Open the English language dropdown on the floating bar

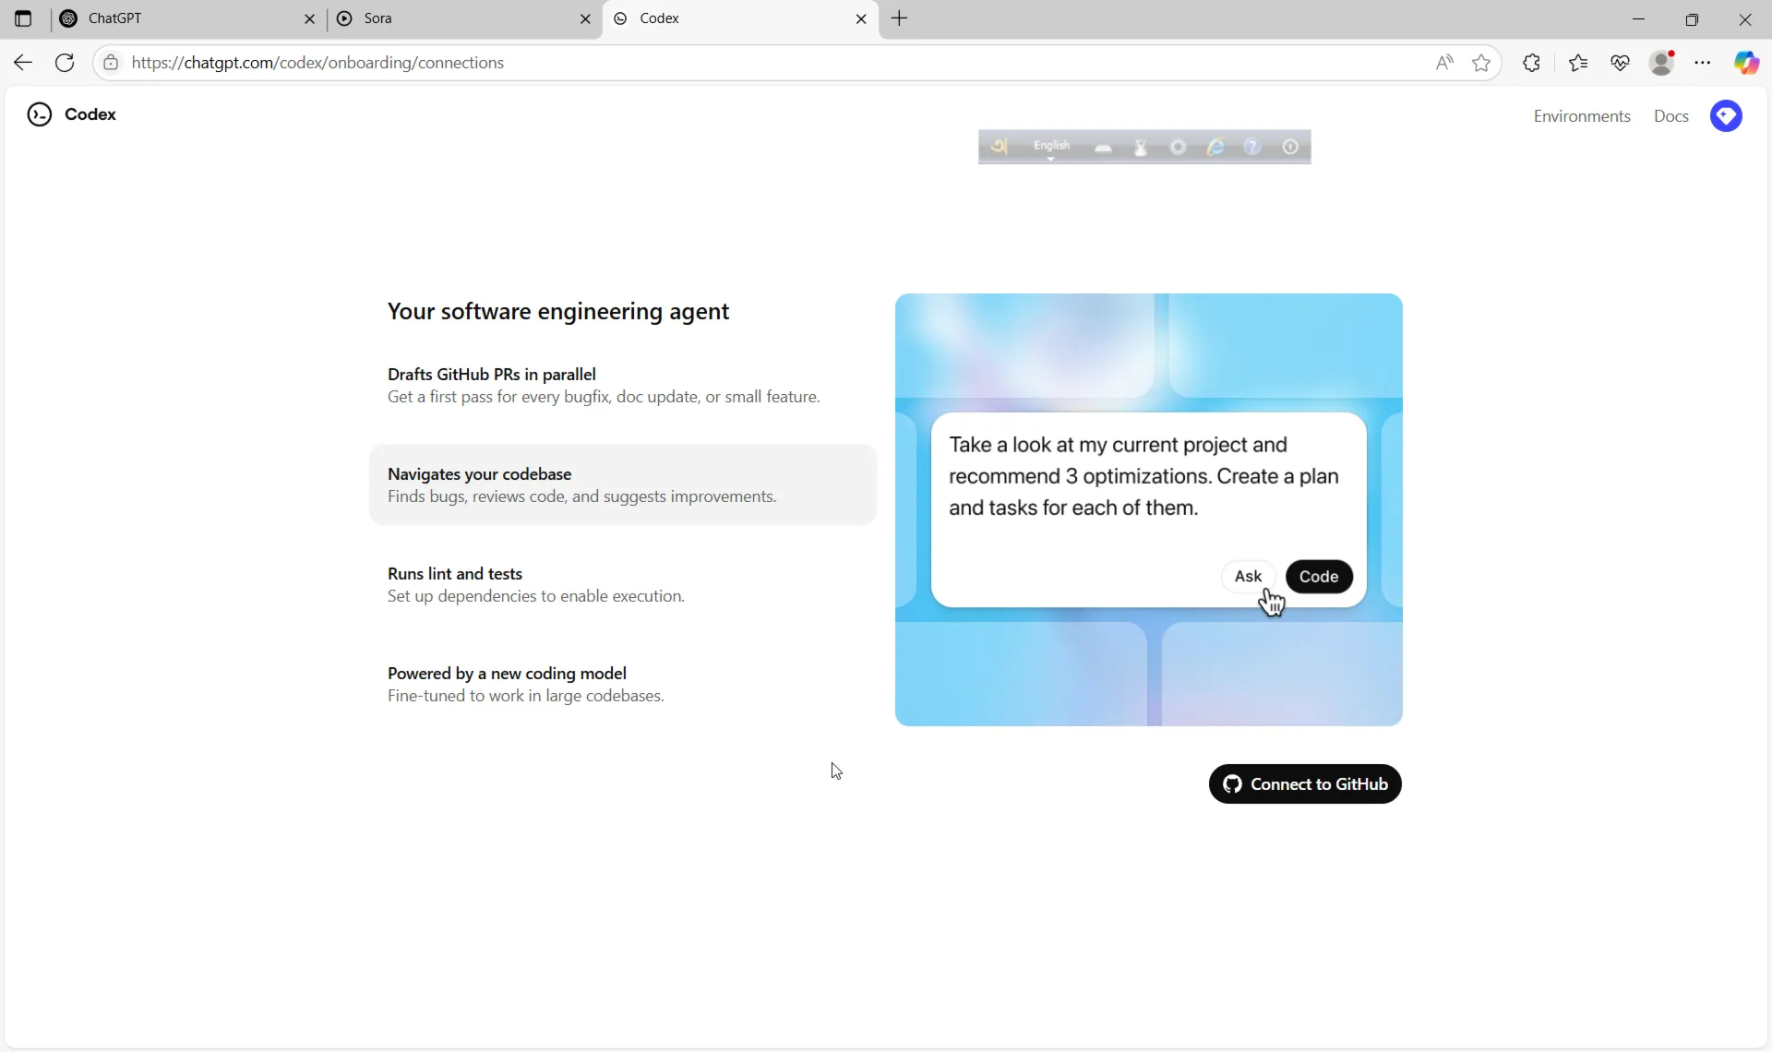coord(1051,148)
